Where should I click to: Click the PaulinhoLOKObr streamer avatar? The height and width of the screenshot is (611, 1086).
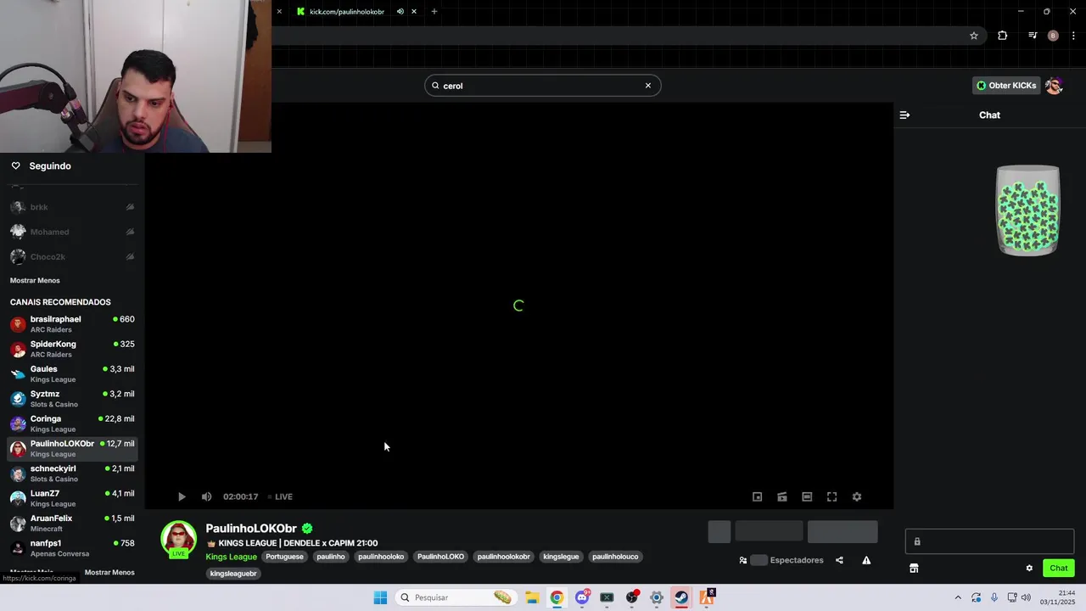coord(178,539)
